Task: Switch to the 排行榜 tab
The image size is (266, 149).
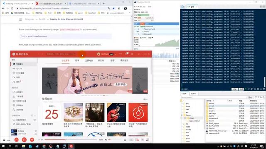Action: tap(101, 60)
